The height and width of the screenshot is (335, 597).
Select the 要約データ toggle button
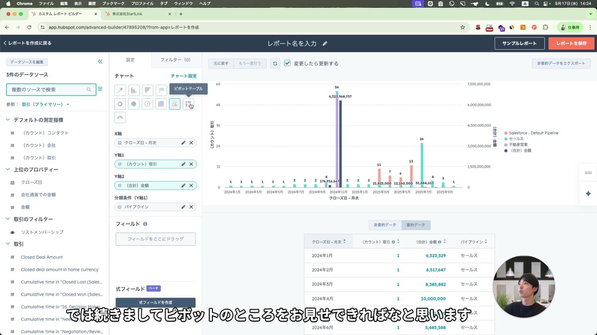(415, 225)
